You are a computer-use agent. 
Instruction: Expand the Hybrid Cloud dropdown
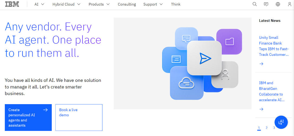click(x=66, y=4)
